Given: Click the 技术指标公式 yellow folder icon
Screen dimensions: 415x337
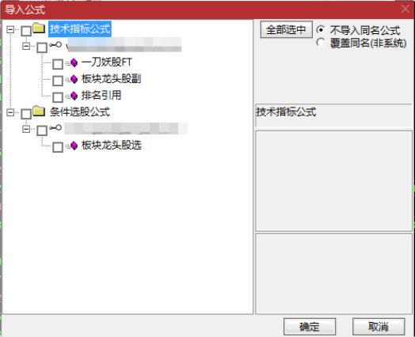Looking at the screenshot, I should coord(39,28).
